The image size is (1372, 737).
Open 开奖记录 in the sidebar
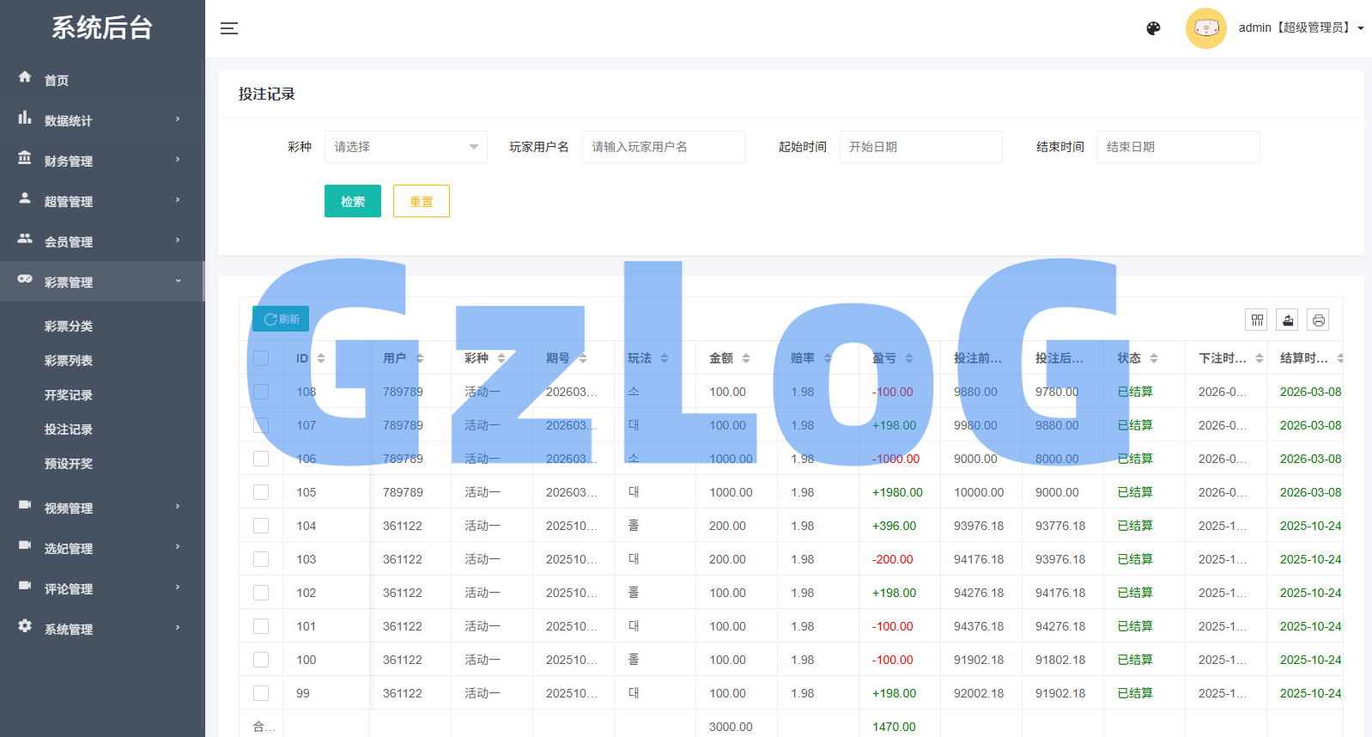point(69,395)
